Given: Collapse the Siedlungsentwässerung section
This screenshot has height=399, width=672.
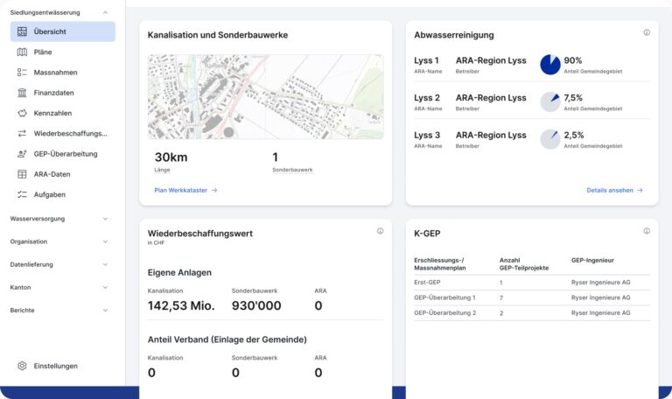Looking at the screenshot, I should point(105,13).
